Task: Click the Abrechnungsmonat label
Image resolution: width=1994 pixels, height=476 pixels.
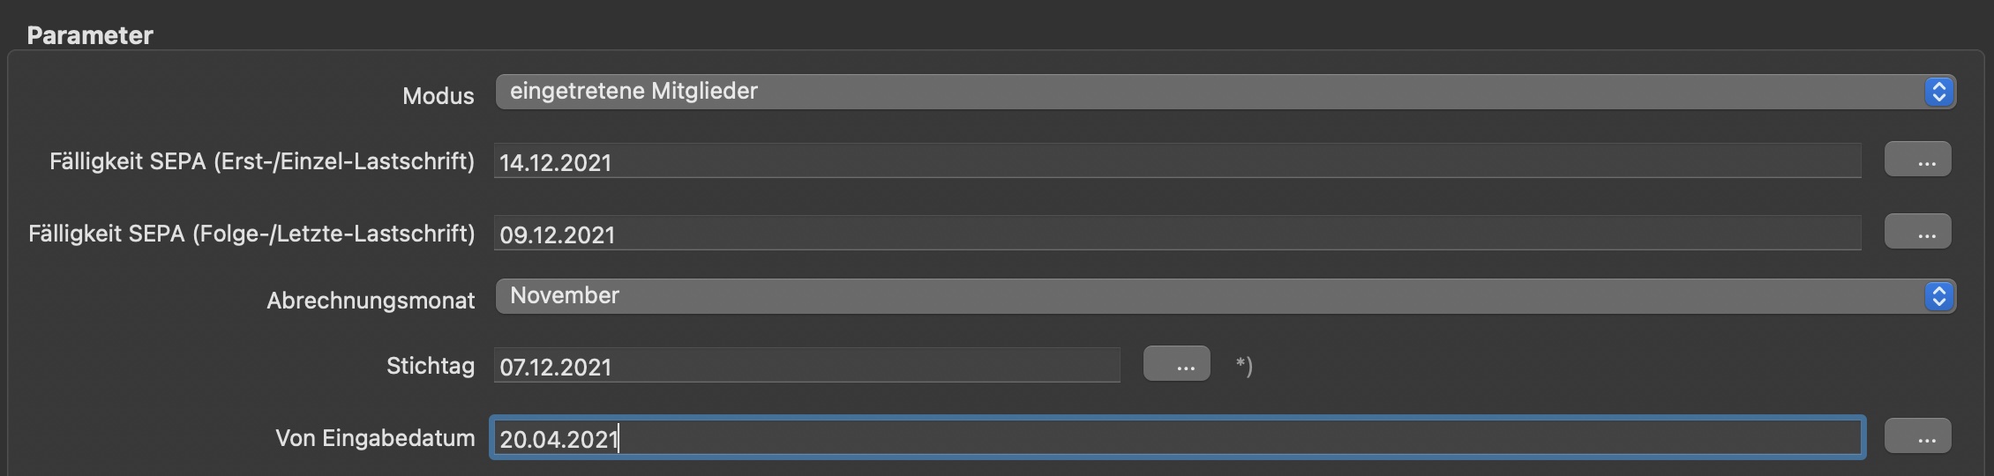Action: [371, 301]
